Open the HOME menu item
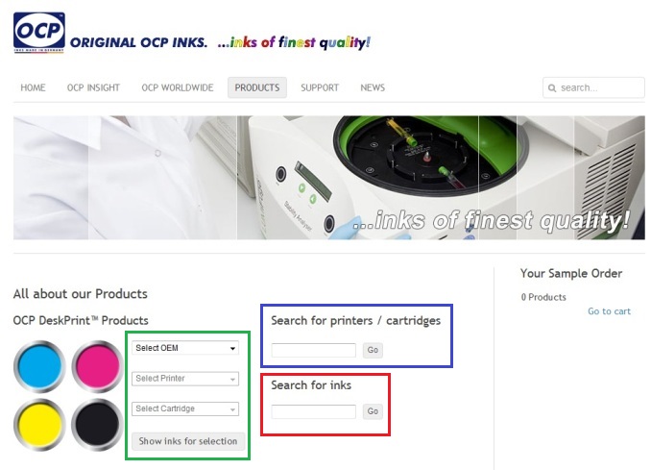The height and width of the screenshot is (470, 651). (34, 87)
